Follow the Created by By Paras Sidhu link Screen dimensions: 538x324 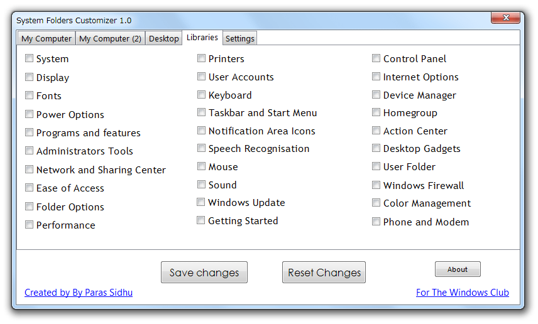pos(79,293)
